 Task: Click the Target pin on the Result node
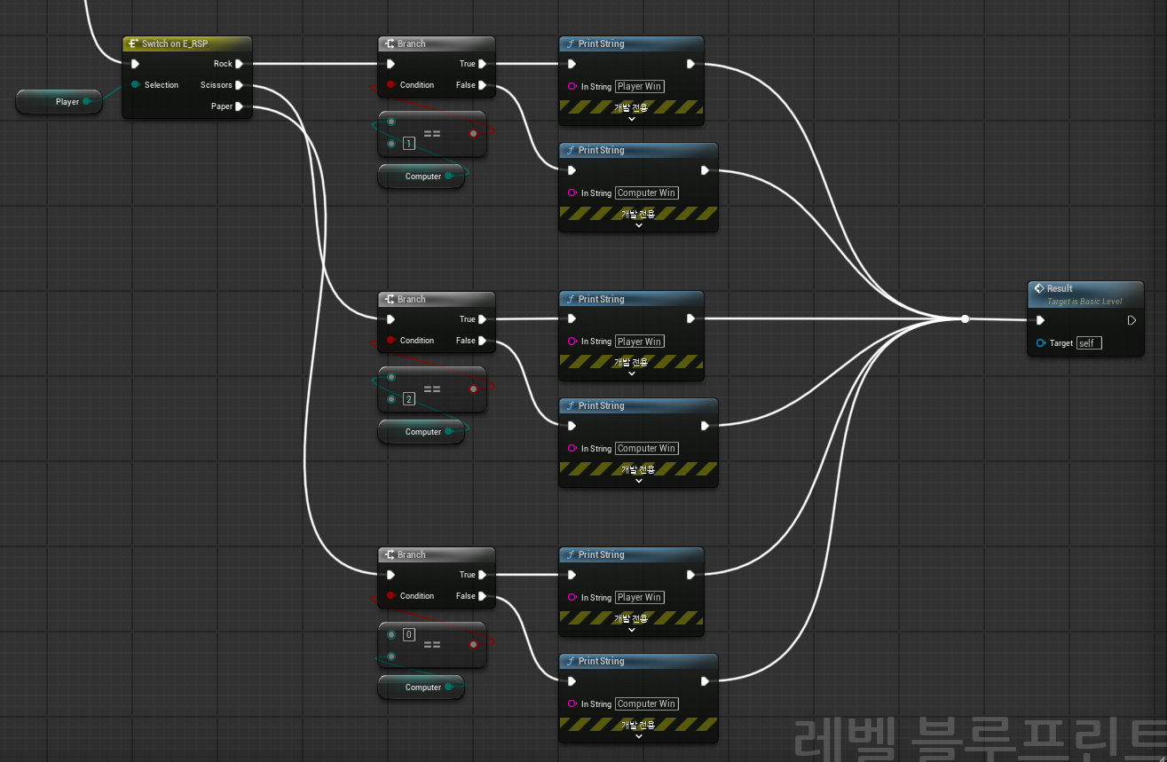(x=1040, y=343)
